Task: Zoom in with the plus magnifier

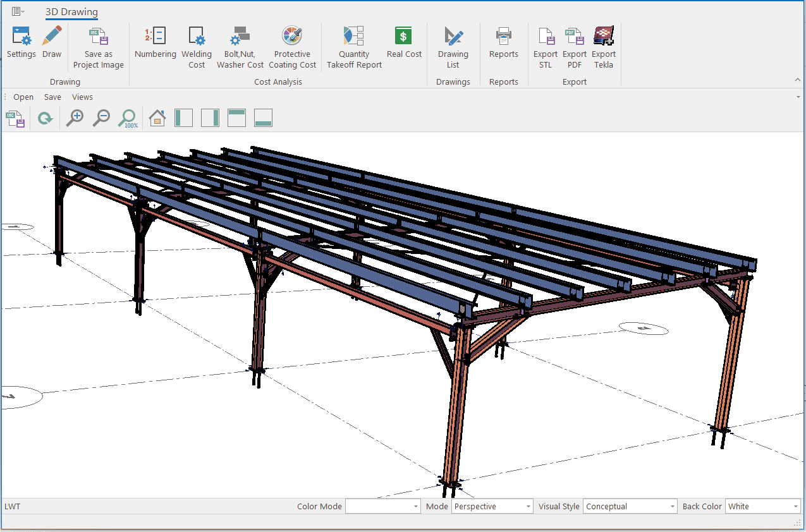Action: pyautogui.click(x=75, y=118)
